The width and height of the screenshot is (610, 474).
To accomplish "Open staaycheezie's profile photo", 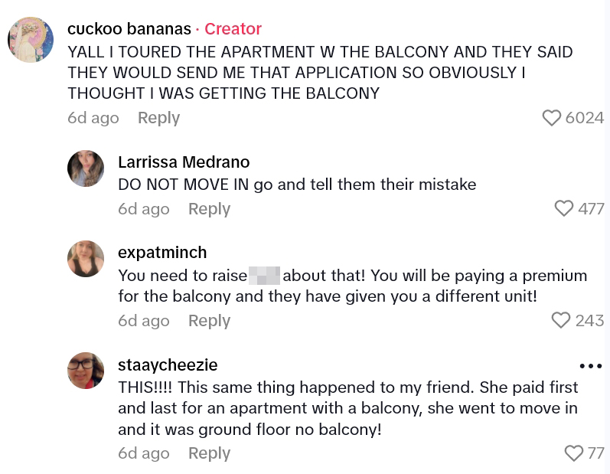I will [86, 371].
